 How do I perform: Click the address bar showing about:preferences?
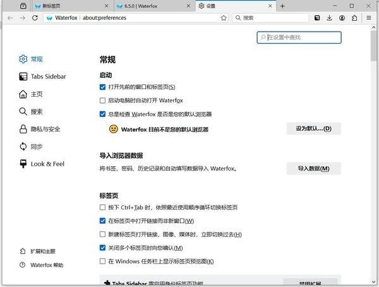click(x=135, y=18)
